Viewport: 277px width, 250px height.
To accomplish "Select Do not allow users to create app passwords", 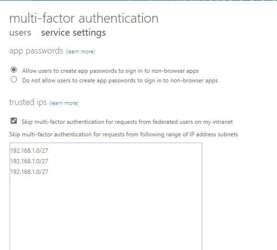I will [x=14, y=79].
